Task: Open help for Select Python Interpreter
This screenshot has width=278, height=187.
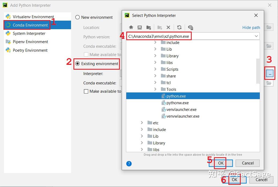Action: click(129, 164)
